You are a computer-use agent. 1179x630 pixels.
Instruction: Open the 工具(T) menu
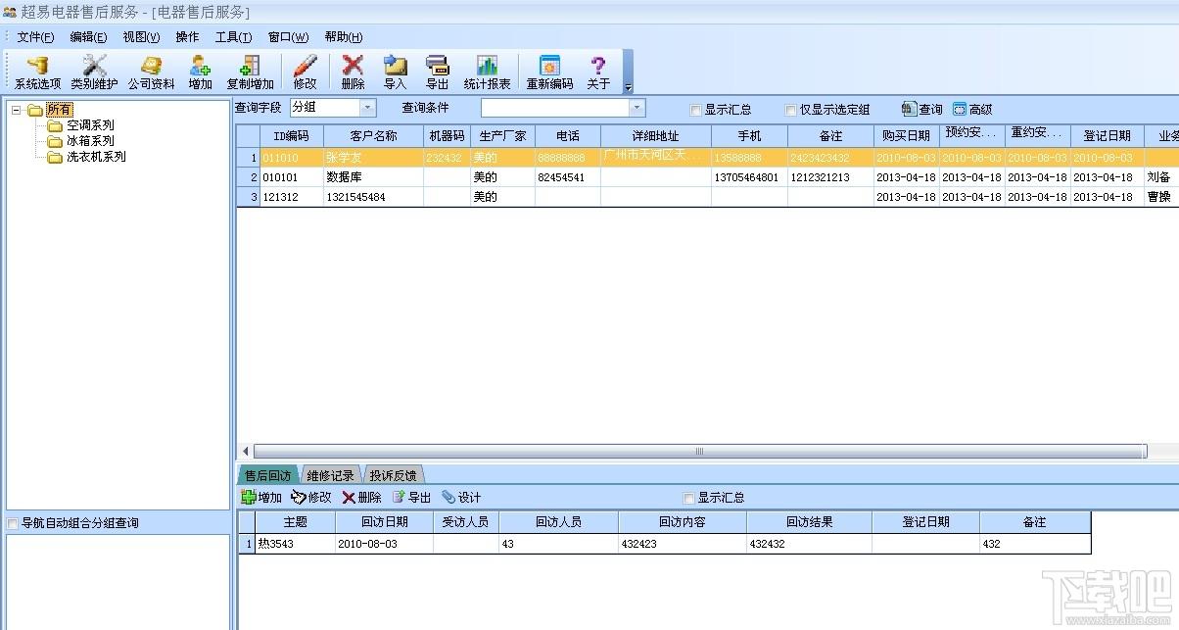click(x=233, y=37)
